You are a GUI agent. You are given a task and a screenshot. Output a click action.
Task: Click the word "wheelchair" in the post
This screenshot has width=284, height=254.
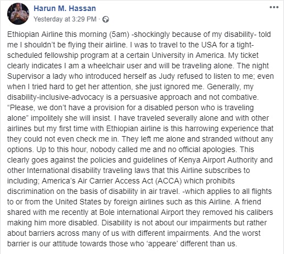tap(106, 66)
